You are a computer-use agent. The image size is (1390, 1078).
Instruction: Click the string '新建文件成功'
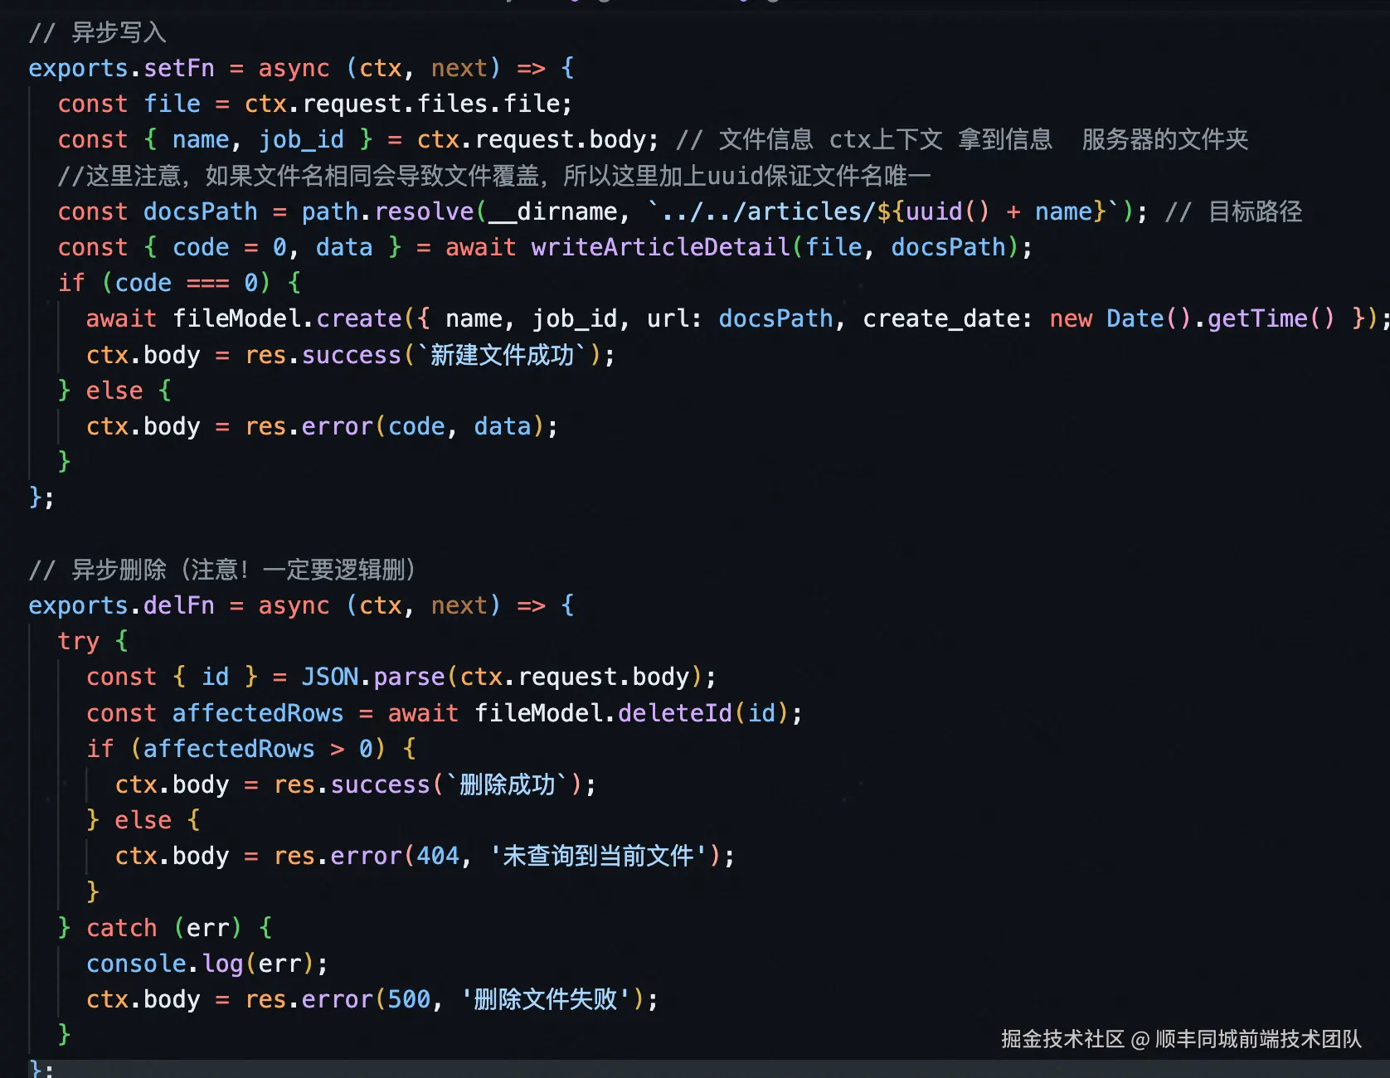pyautogui.click(x=502, y=355)
